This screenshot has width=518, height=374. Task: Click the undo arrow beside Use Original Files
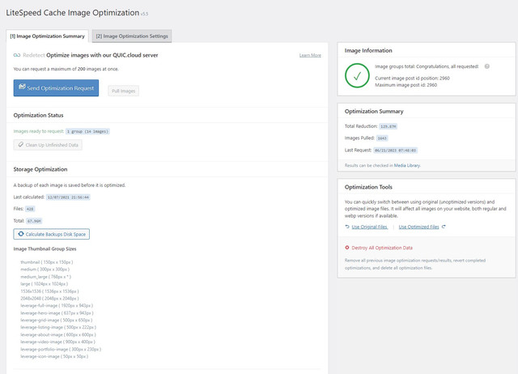pyautogui.click(x=347, y=227)
